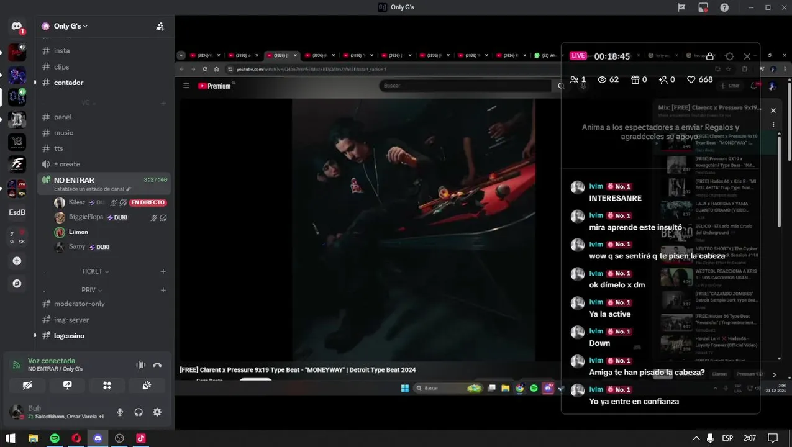Click the co-hosts people icon showing 1
This screenshot has width=792, height=447.
[x=574, y=79]
